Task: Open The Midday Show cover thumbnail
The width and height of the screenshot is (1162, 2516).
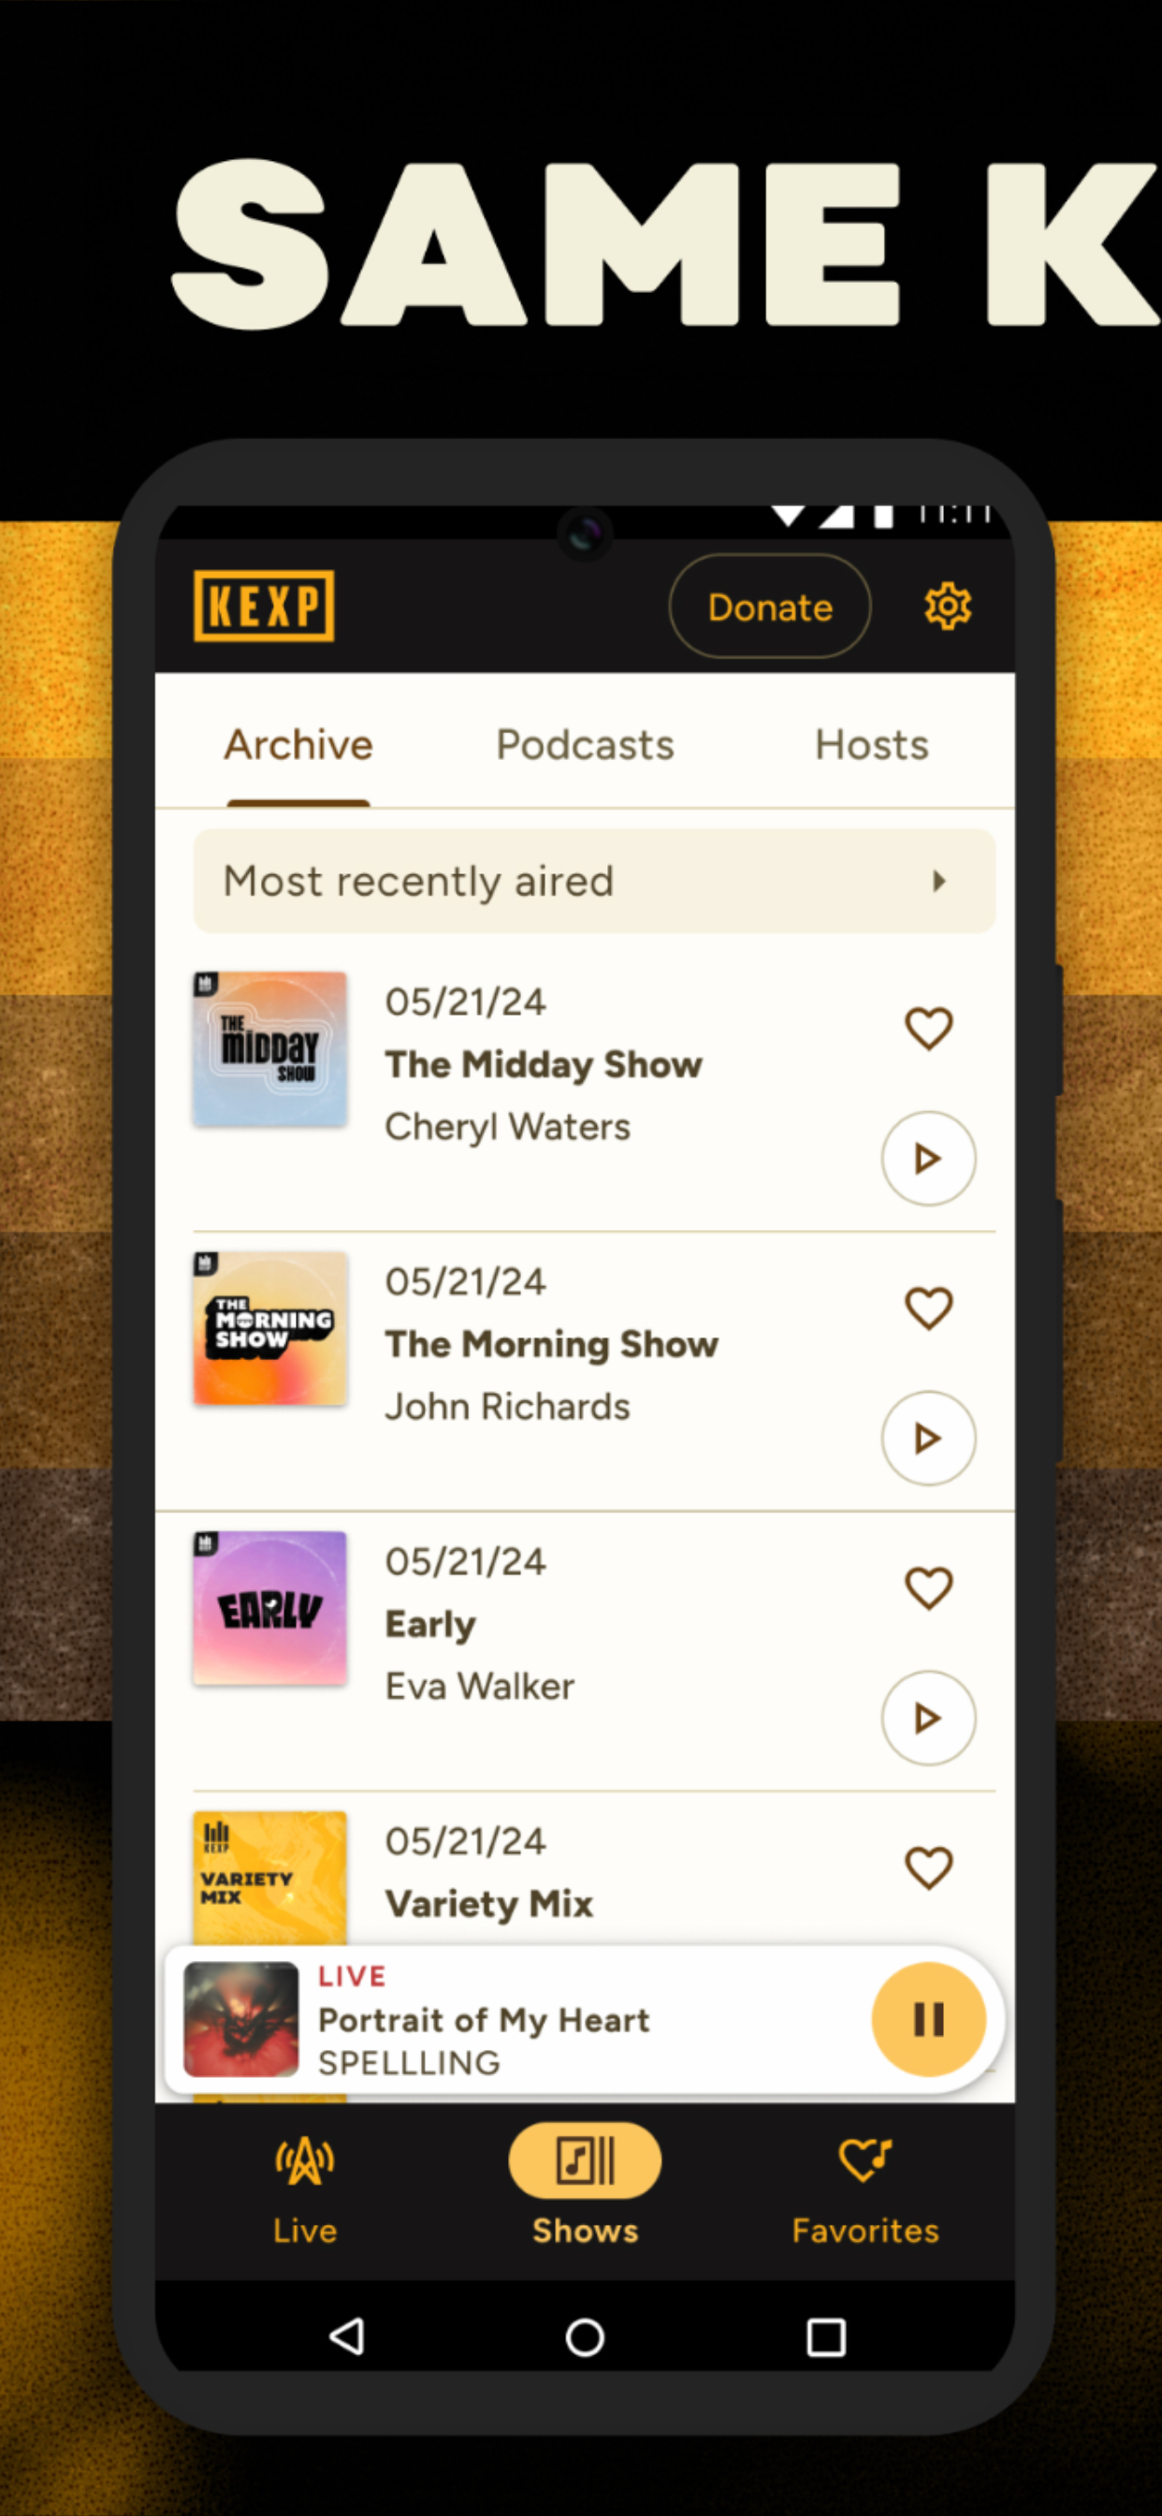Action: [x=269, y=1049]
